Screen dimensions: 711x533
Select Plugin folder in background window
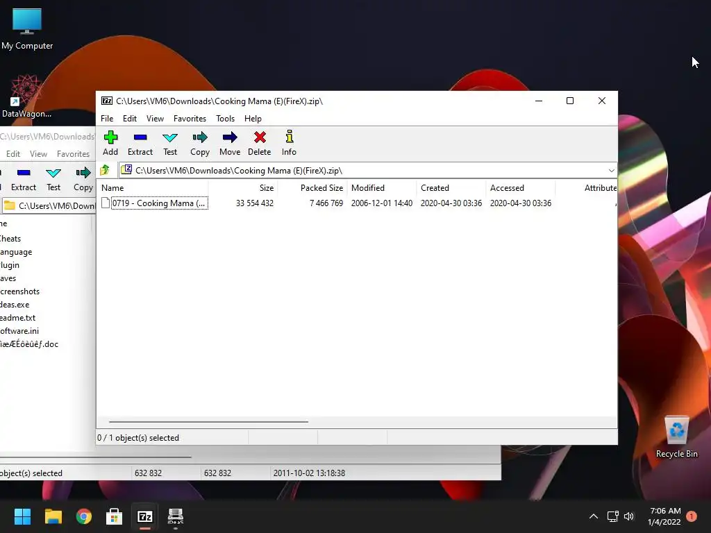[x=10, y=265]
